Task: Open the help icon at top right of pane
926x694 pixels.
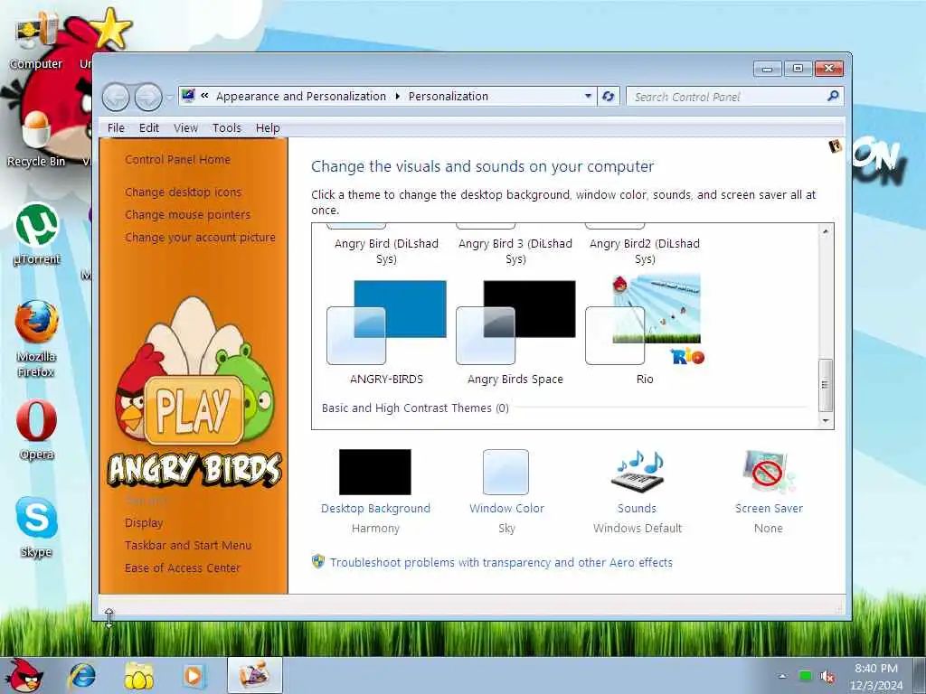Action: 835,146
